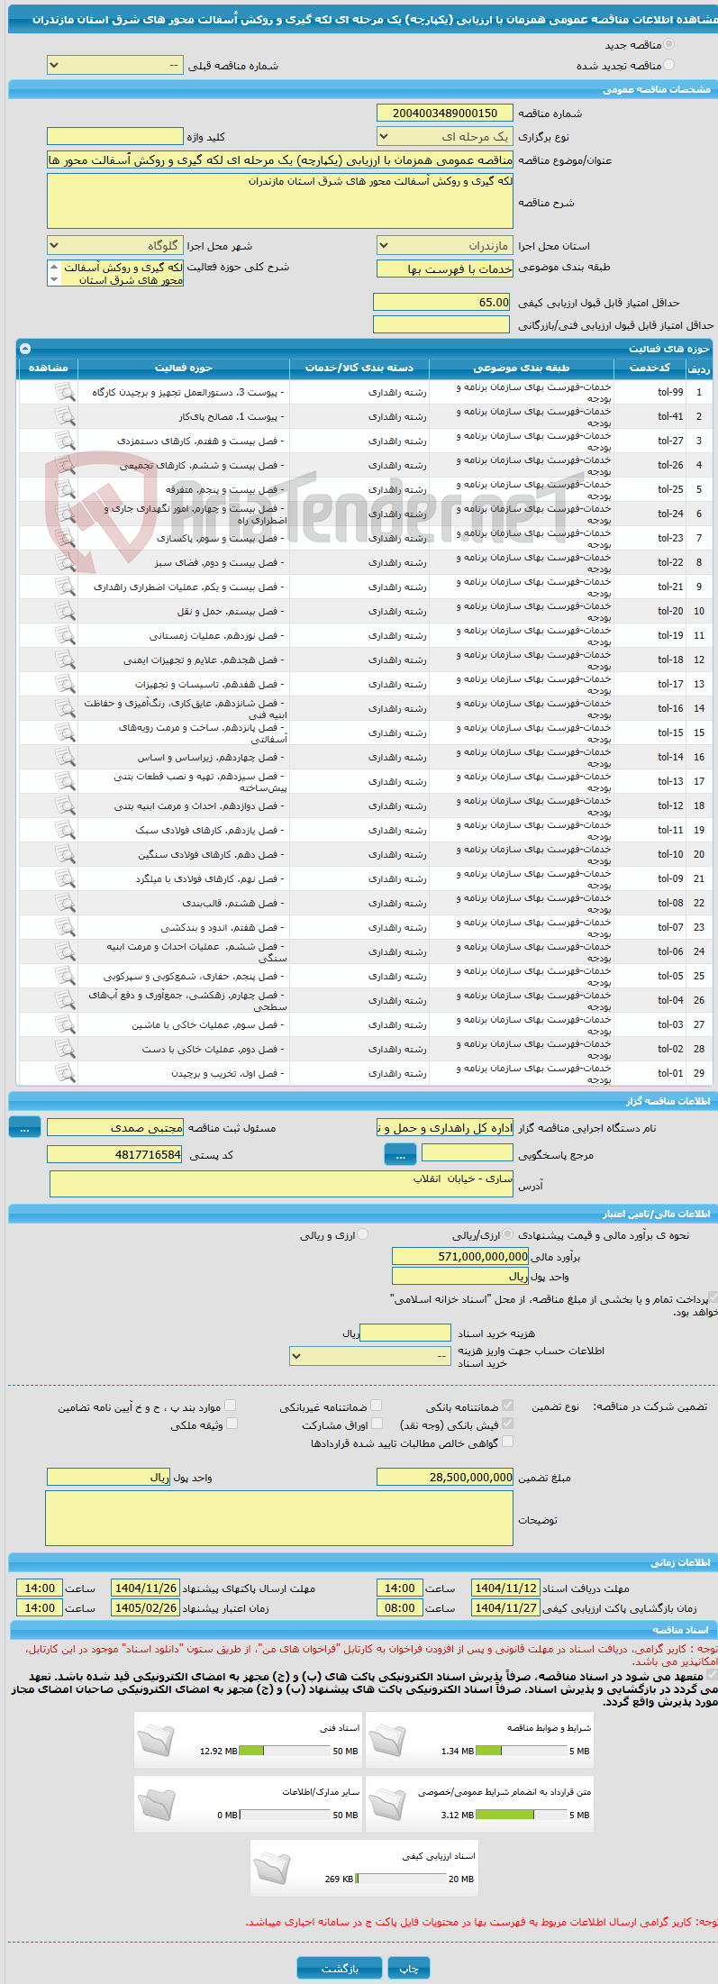The image size is (718, 1984).
Task: Click the چاپ print button
Action: pyautogui.click(x=409, y=1968)
